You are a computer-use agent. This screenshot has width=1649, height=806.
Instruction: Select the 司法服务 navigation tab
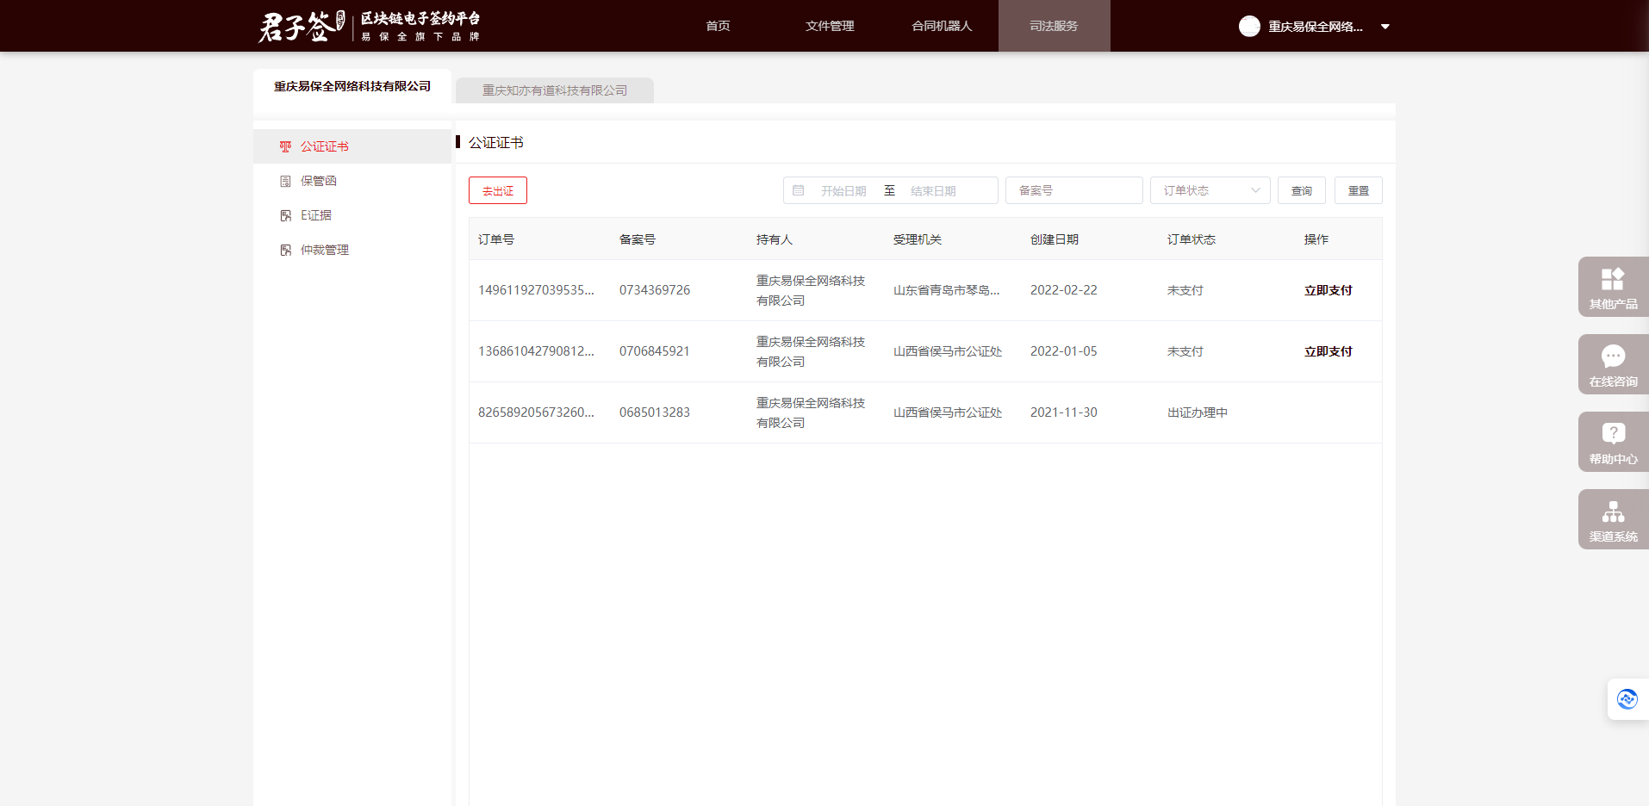[1054, 26]
